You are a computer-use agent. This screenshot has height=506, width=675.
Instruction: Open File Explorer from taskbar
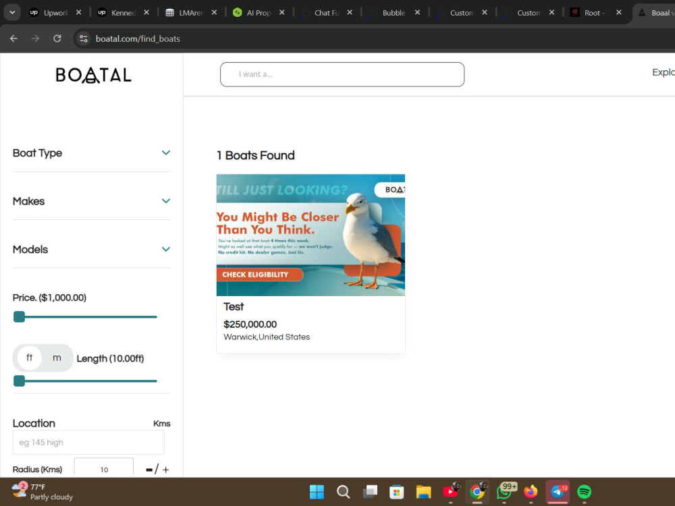[424, 492]
